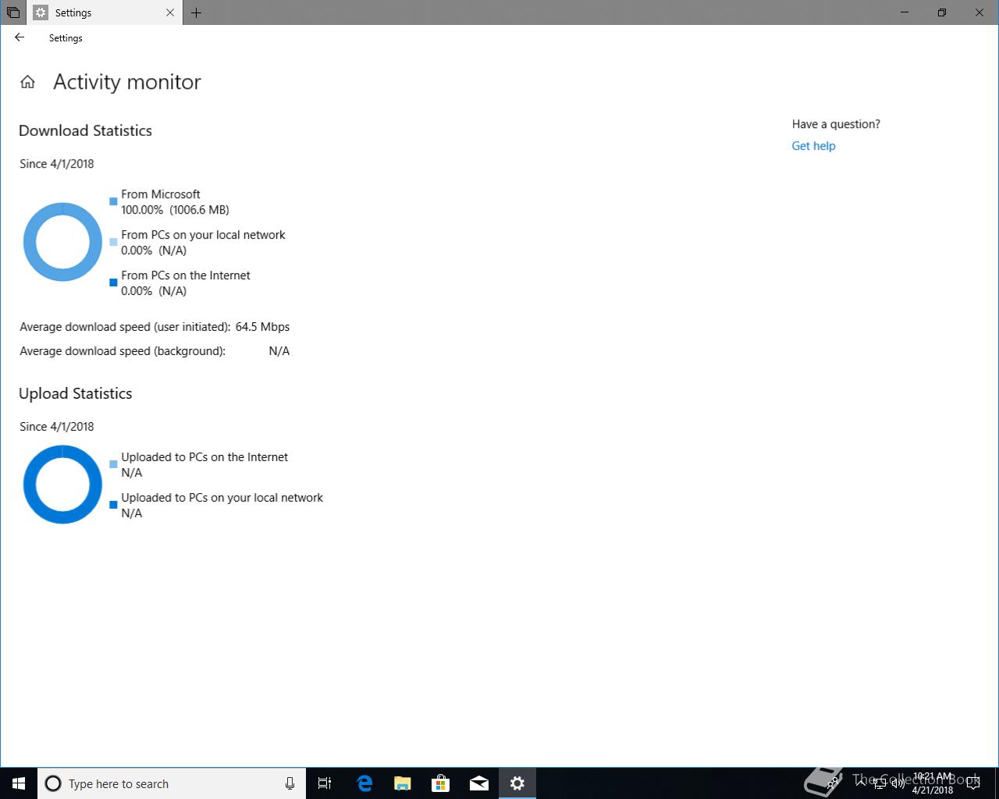The image size is (999, 799).
Task: Select Settings gear icon in taskbar
Action: click(517, 783)
